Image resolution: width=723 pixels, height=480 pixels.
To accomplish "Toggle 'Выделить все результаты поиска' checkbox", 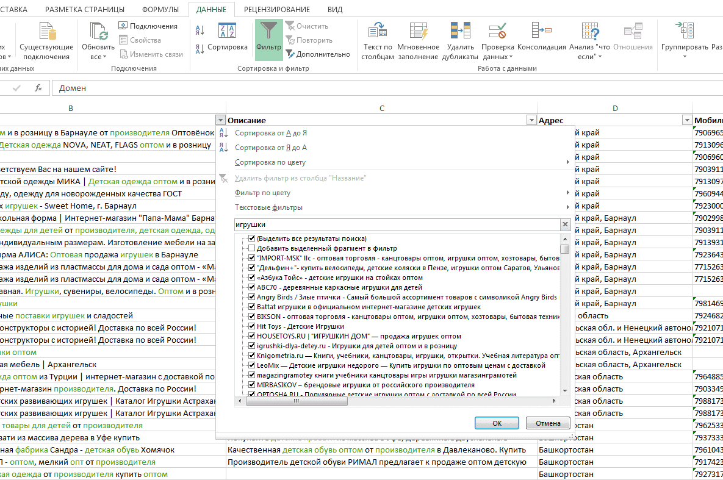I will click(252, 238).
